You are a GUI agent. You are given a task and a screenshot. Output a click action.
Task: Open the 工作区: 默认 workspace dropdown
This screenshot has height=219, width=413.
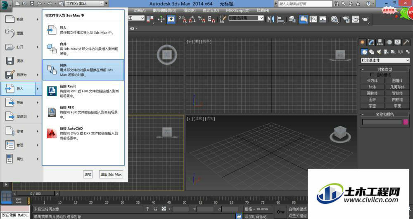coord(85,3)
